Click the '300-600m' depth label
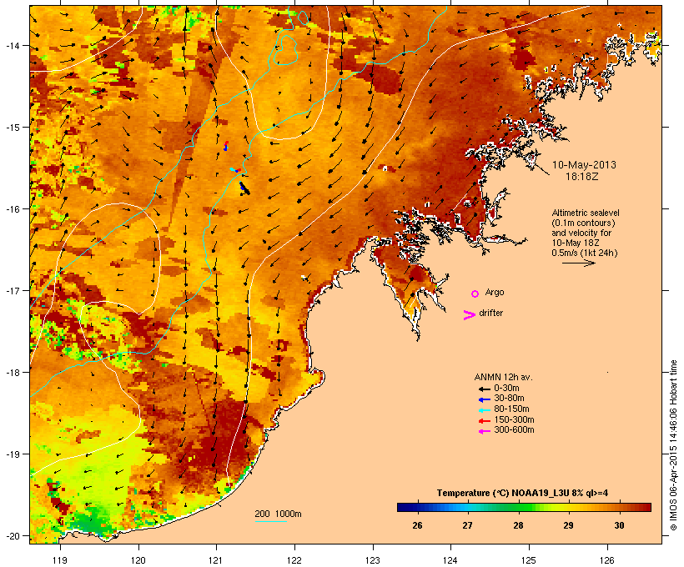This screenshot has height=567, width=684. [514, 430]
